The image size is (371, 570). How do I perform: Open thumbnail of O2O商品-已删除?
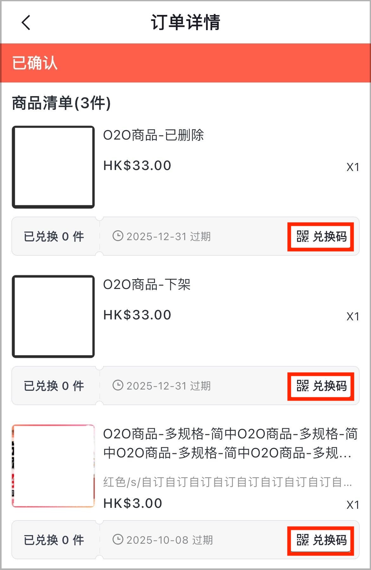tap(53, 167)
